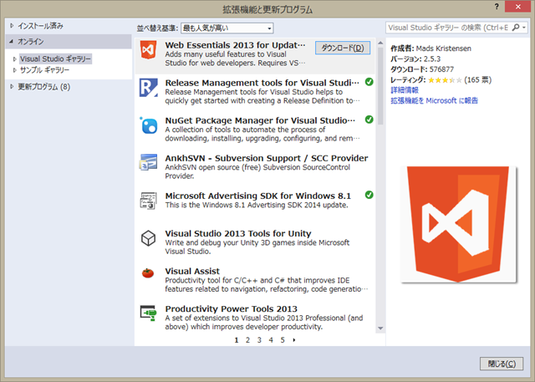
Task: Click the Productivity Power Tools icon
Action: coord(149,313)
